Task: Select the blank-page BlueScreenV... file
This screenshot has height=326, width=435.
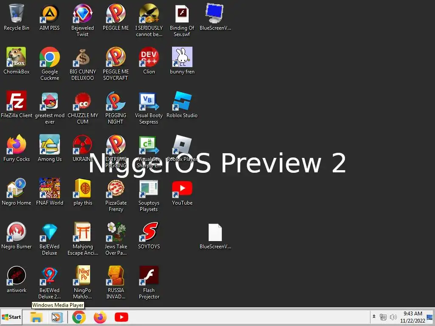Action: [x=215, y=236]
